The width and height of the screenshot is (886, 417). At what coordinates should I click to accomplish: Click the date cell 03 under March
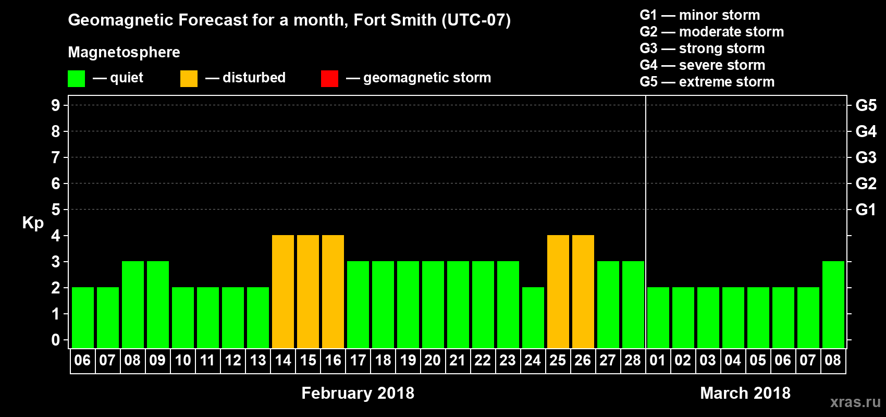tap(708, 361)
